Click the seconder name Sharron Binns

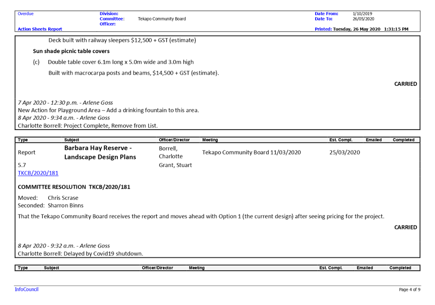pos(65,206)
